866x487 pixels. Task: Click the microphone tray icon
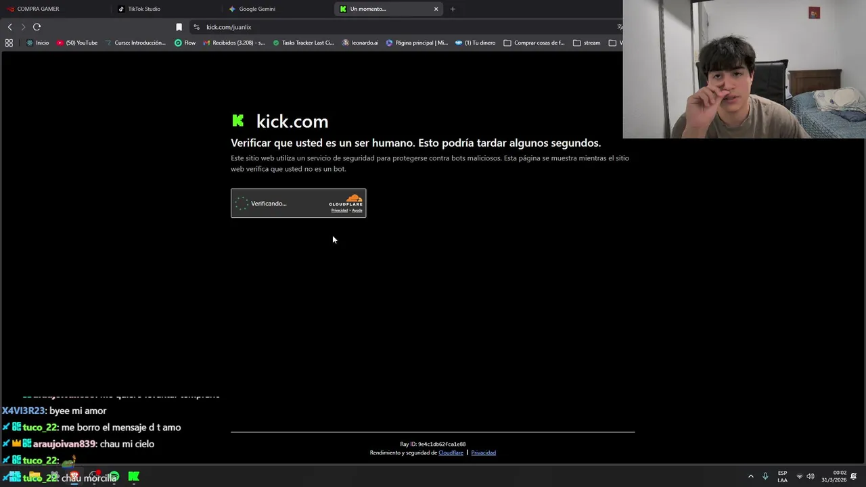765,476
